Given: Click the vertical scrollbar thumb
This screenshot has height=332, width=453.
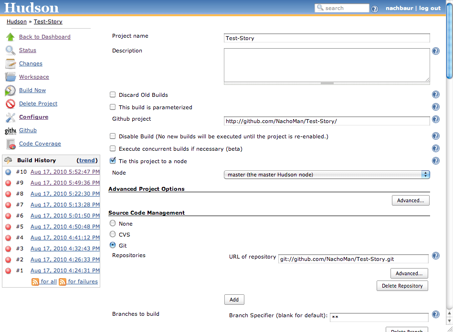Looking at the screenshot, I should click(x=449, y=41).
